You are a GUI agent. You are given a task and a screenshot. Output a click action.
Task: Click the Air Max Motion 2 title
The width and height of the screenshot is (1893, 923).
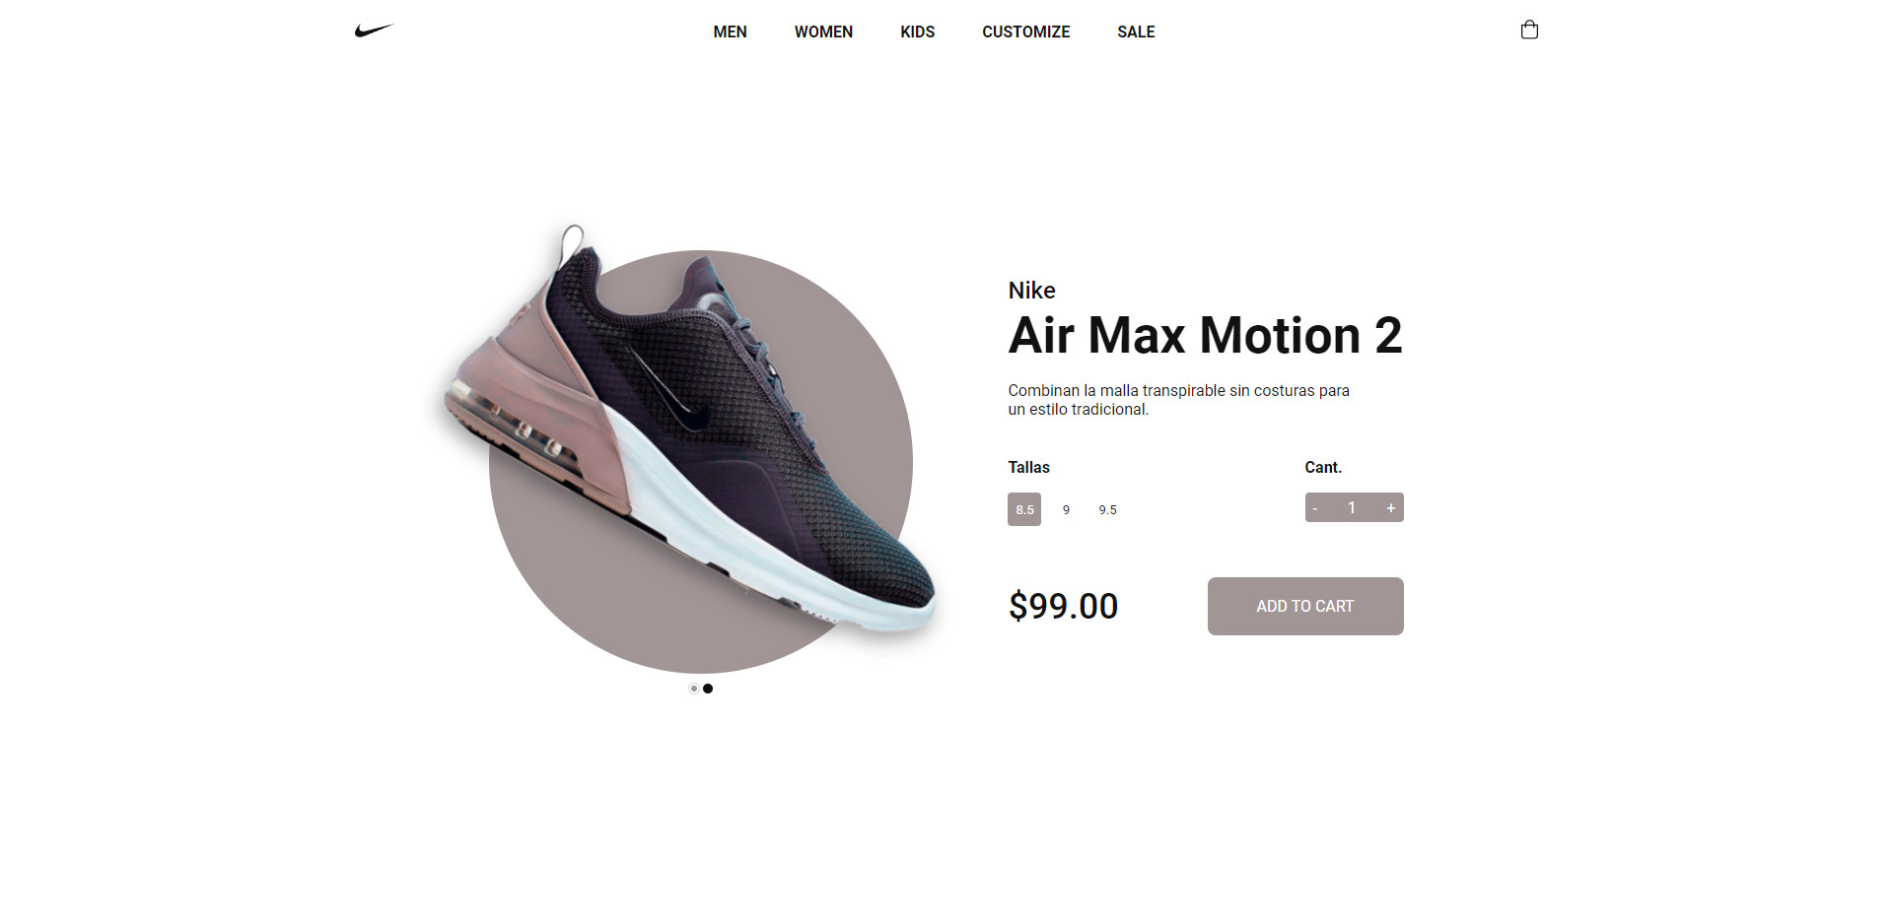(1205, 336)
